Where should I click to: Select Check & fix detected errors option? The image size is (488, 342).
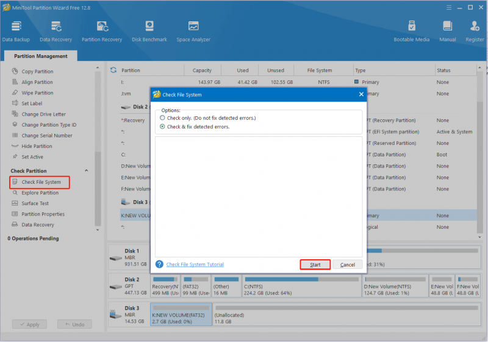[x=195, y=127]
